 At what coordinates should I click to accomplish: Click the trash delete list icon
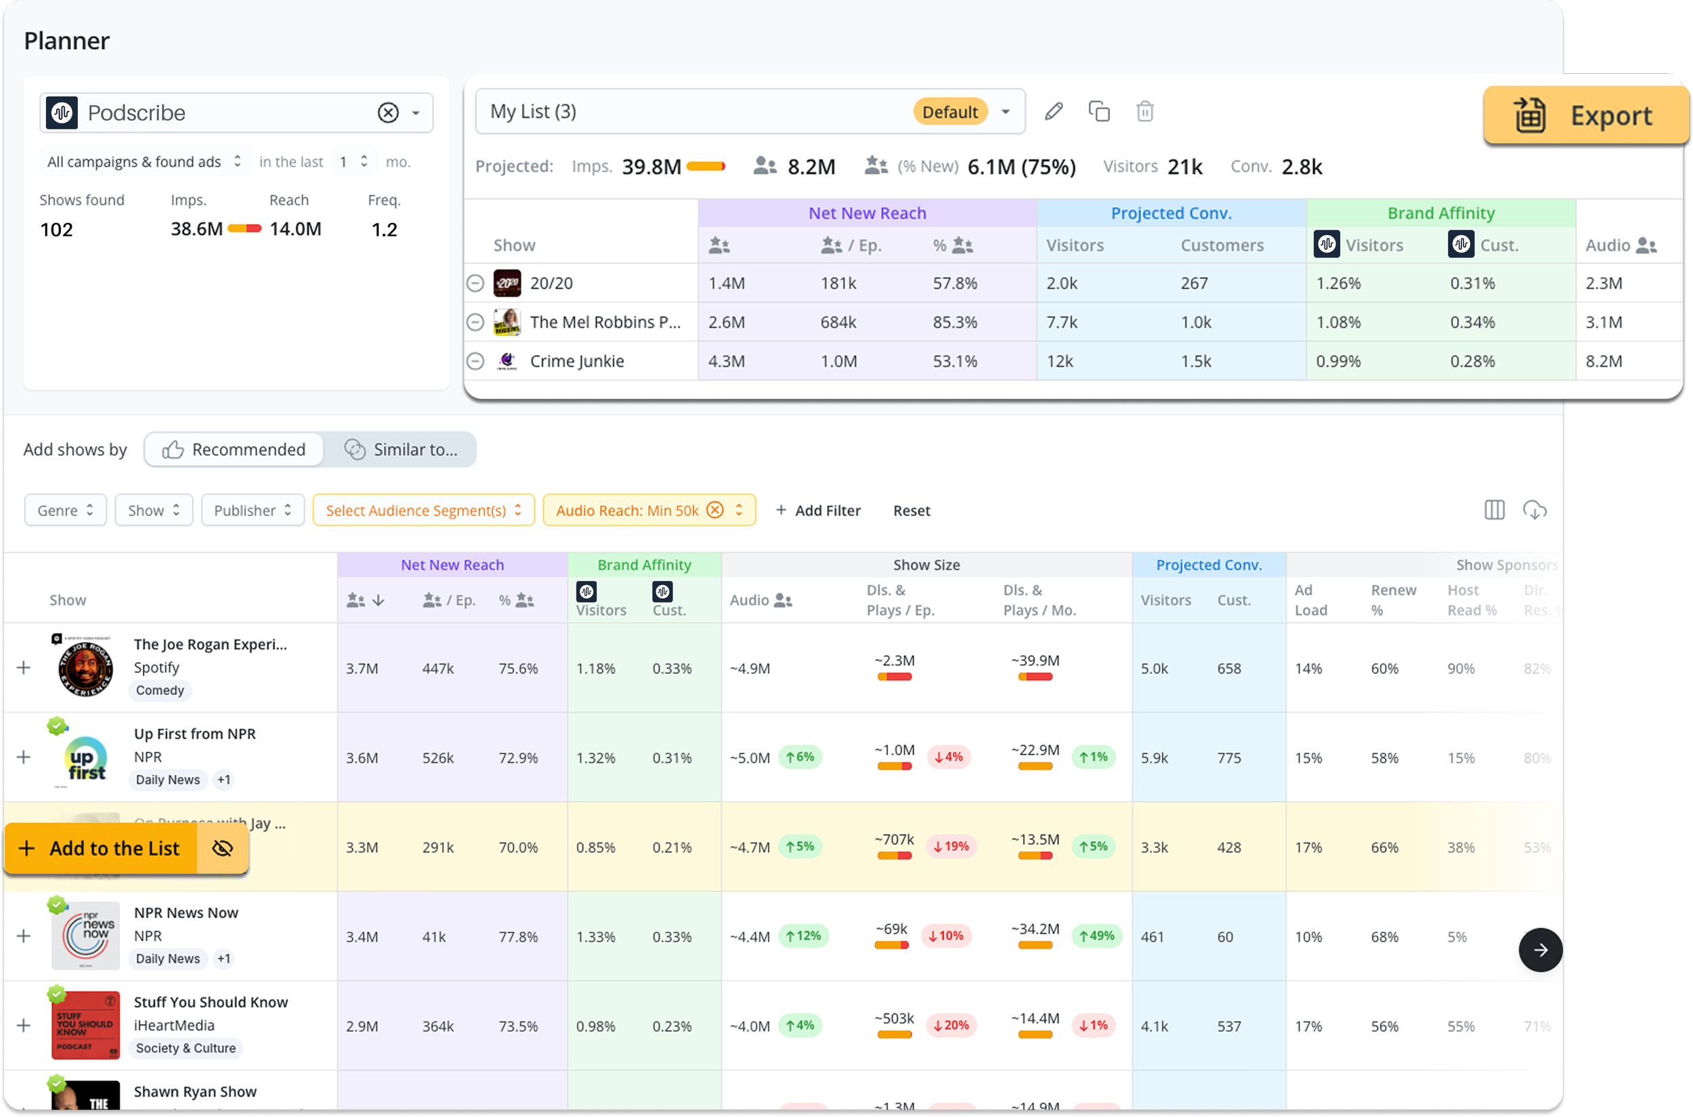(x=1144, y=112)
